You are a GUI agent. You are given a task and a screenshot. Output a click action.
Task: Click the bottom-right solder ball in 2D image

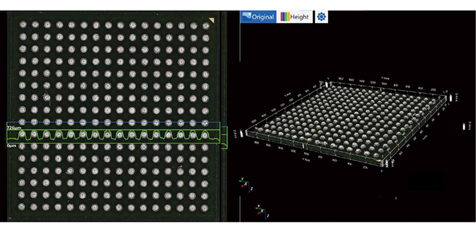(205, 208)
